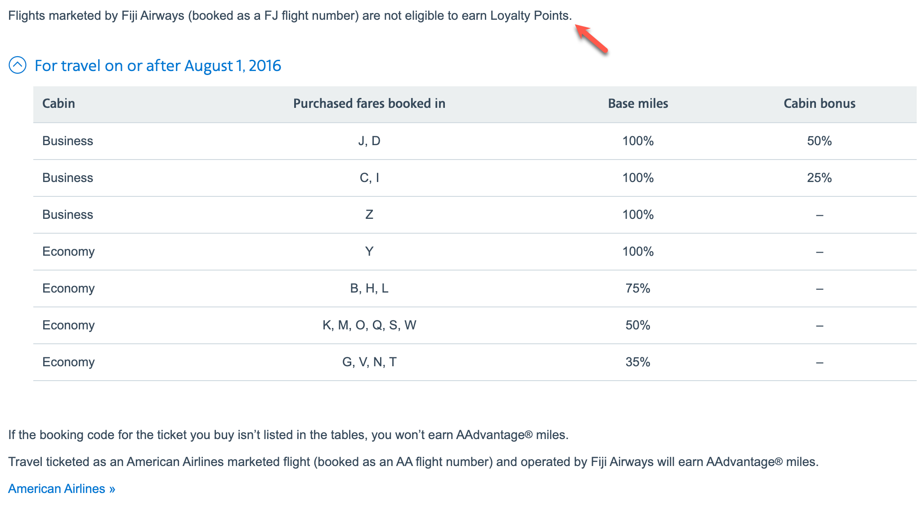The image size is (923, 515).
Task: Select the 'Purchased fares booked in' column header
Action: [369, 103]
